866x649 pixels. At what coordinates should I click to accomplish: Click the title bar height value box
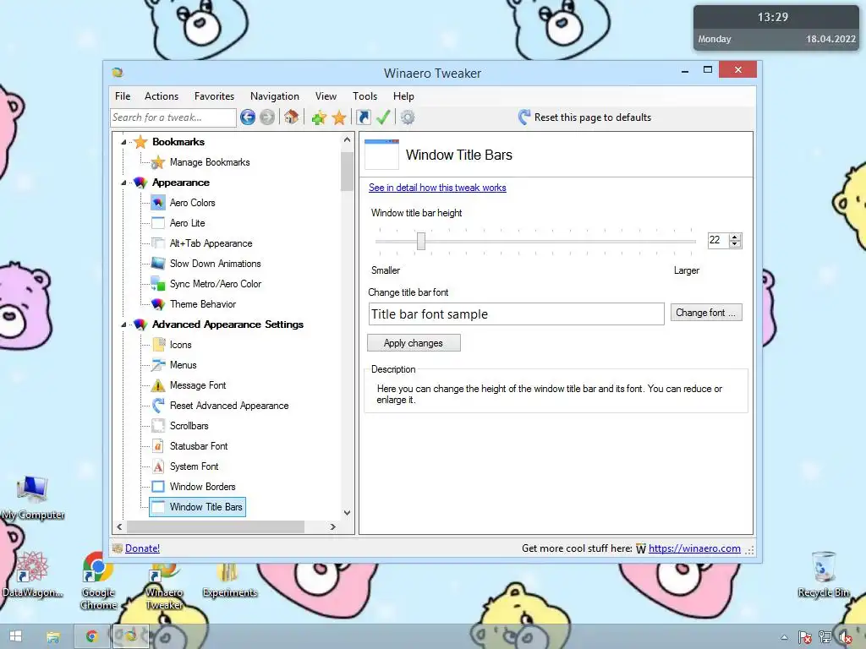[718, 240]
